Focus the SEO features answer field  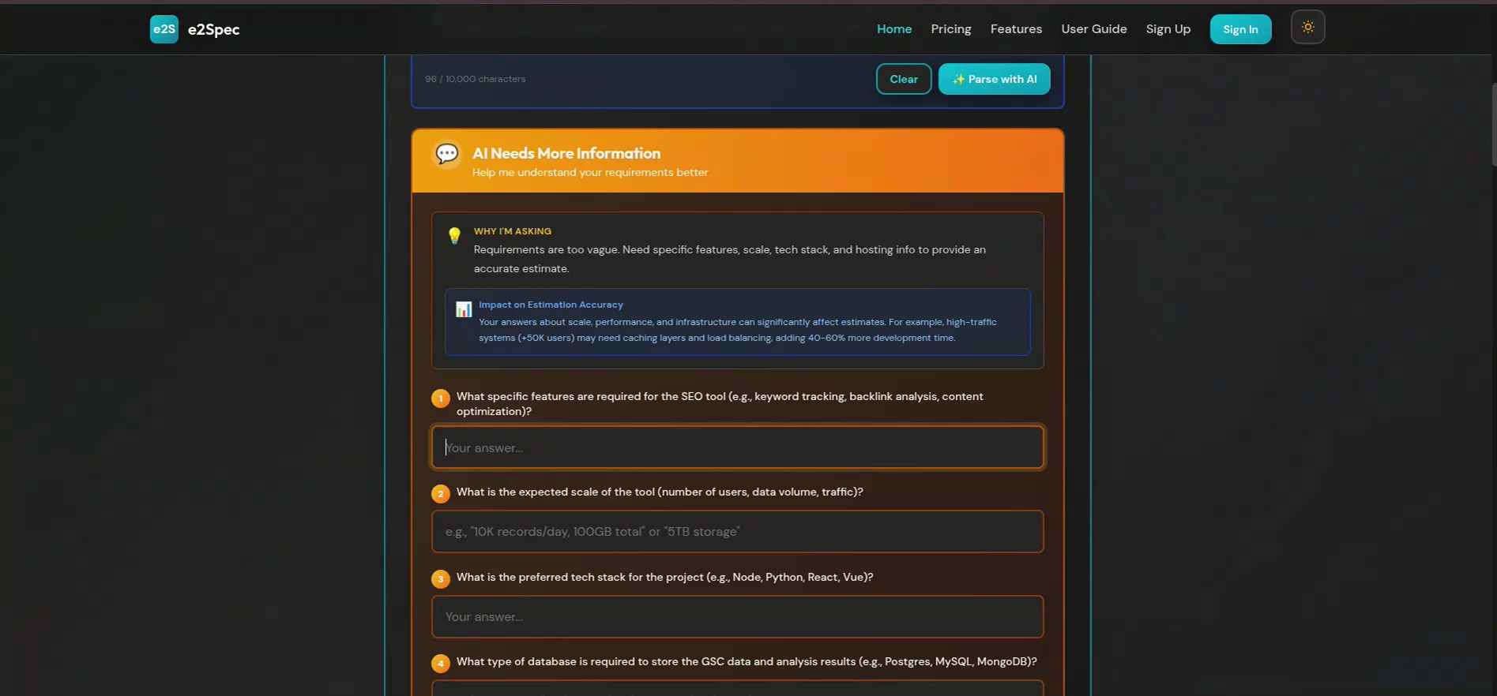pyautogui.click(x=738, y=447)
